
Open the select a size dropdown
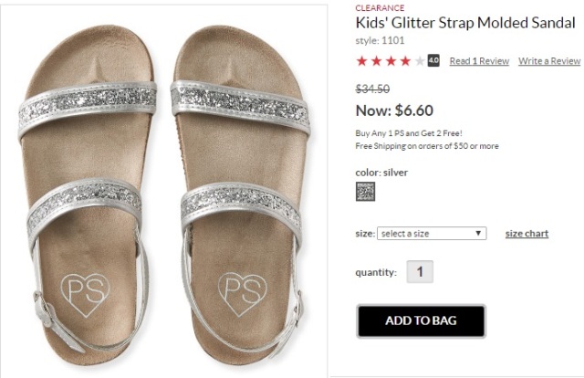(432, 234)
